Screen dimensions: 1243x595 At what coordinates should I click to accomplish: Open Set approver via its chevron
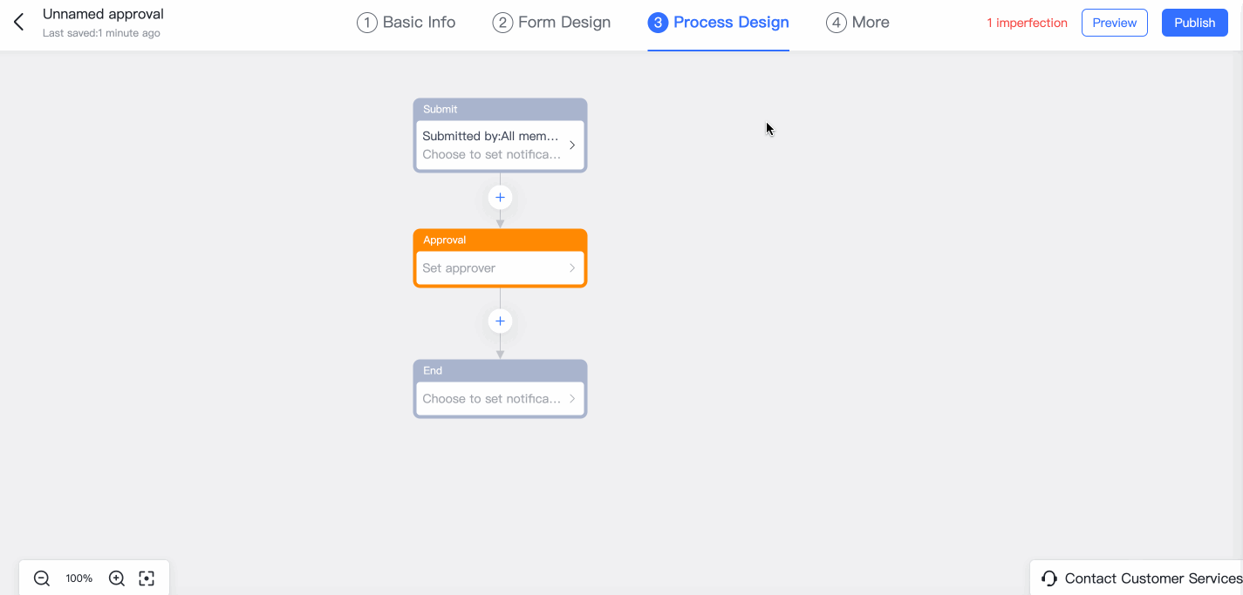572,267
